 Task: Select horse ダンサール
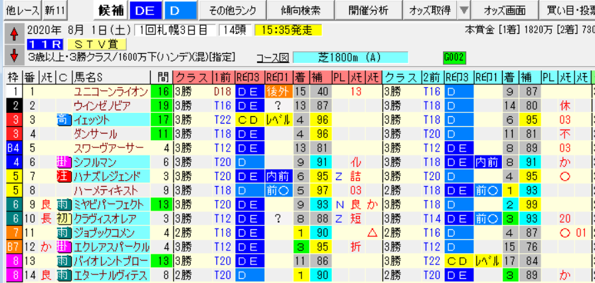[110, 134]
